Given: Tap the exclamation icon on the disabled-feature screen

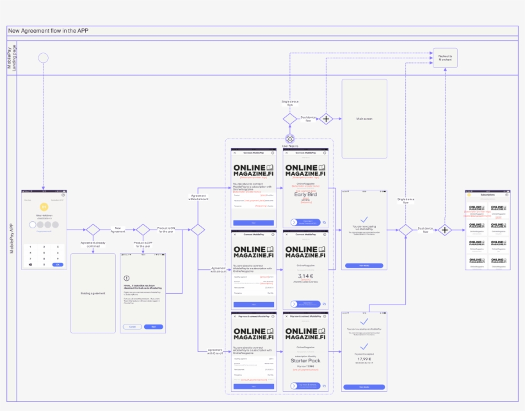Looking at the screenshot, I should coord(126,278).
